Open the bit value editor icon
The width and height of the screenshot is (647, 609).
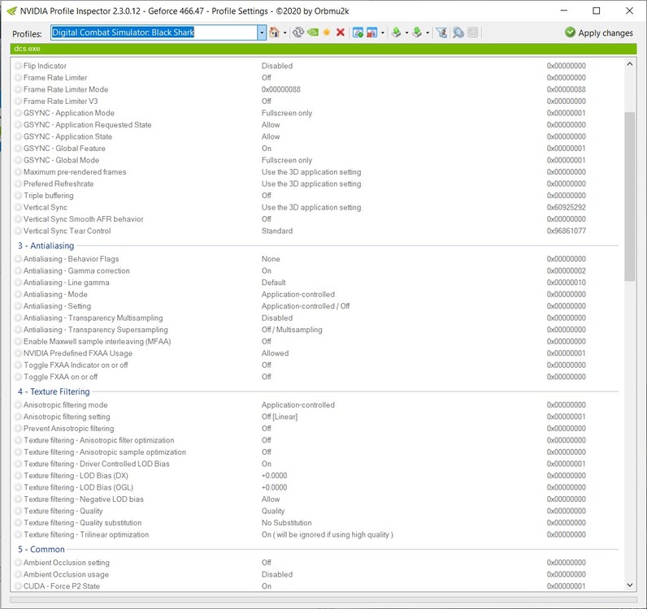click(473, 32)
